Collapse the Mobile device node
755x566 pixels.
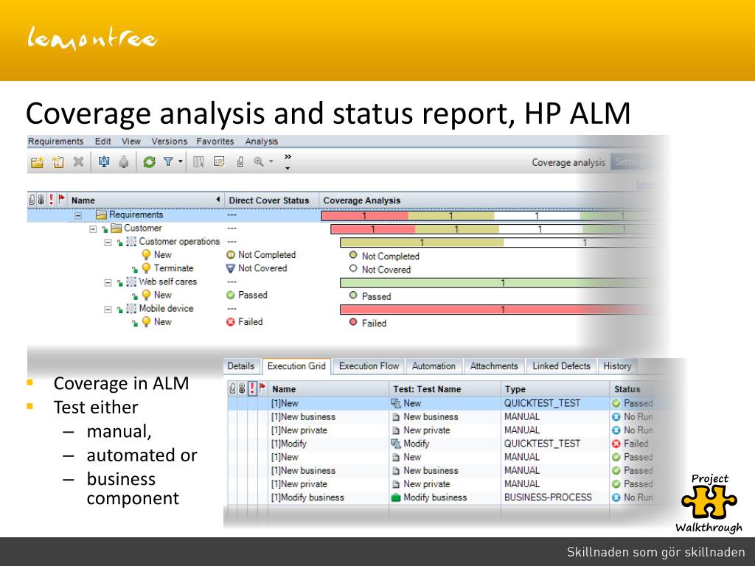[x=108, y=309]
